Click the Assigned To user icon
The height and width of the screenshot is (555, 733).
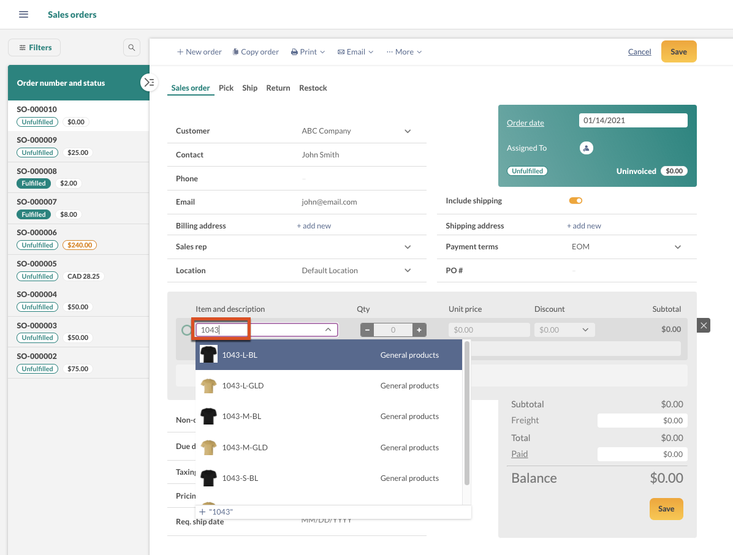[586, 148]
